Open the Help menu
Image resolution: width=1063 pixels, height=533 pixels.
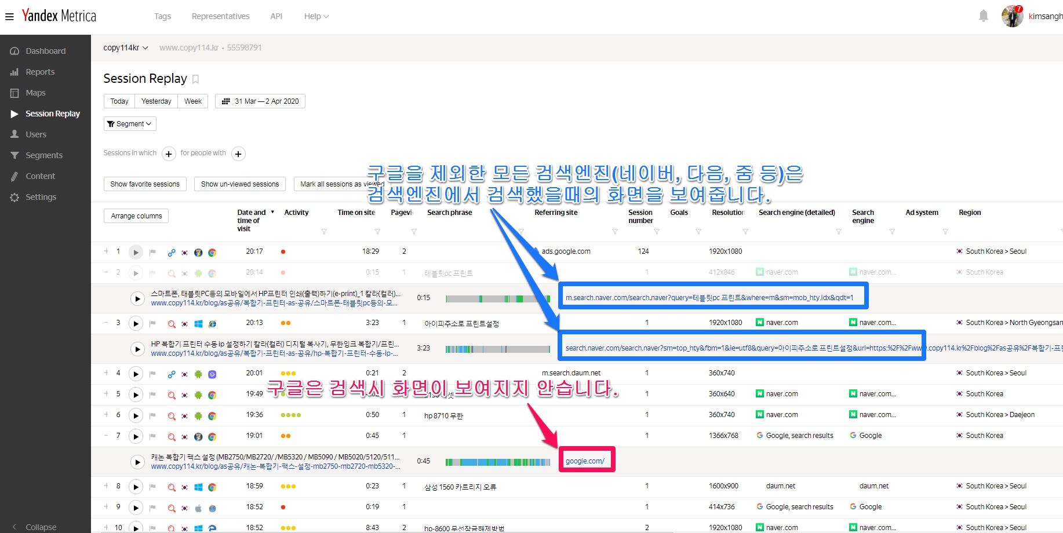tap(316, 16)
